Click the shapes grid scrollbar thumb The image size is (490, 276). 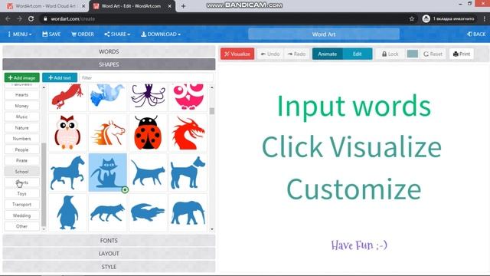(212, 110)
